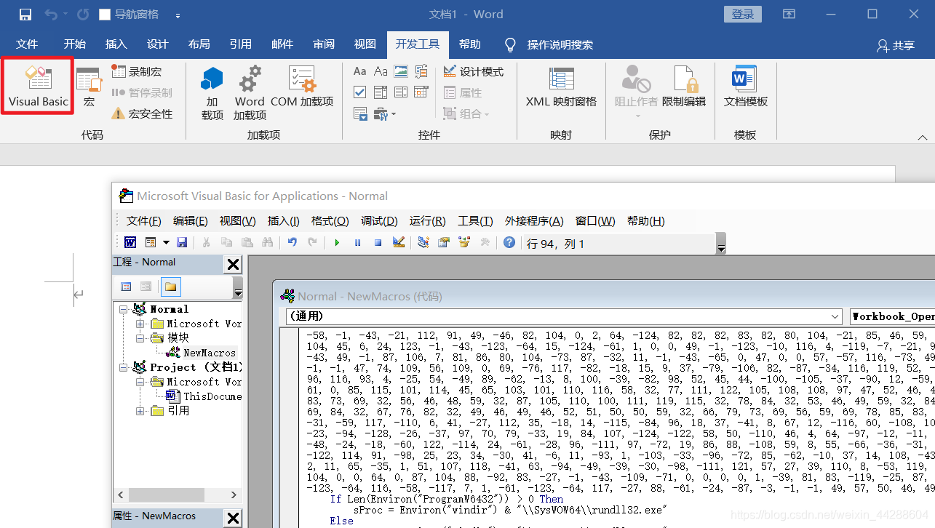Toggle Folders view in Project panel
935x528 pixels.
(170, 287)
